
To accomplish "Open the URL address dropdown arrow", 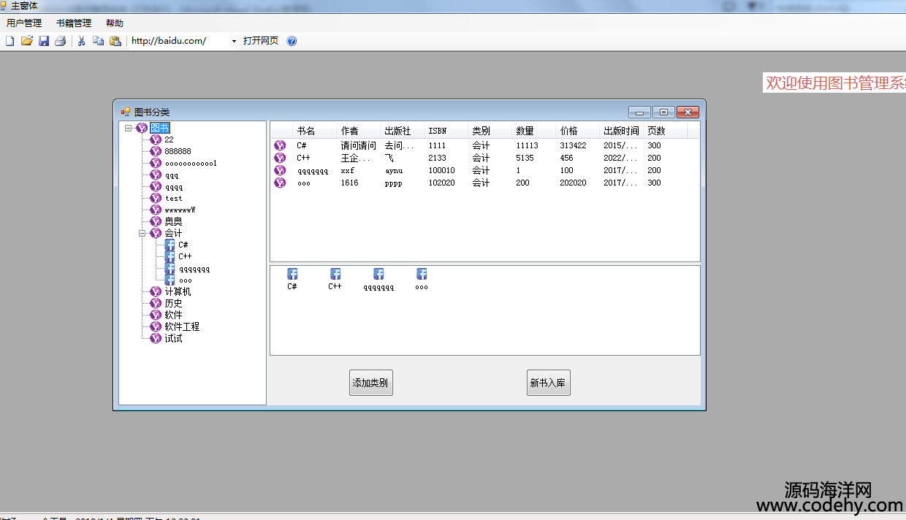I will click(x=234, y=41).
